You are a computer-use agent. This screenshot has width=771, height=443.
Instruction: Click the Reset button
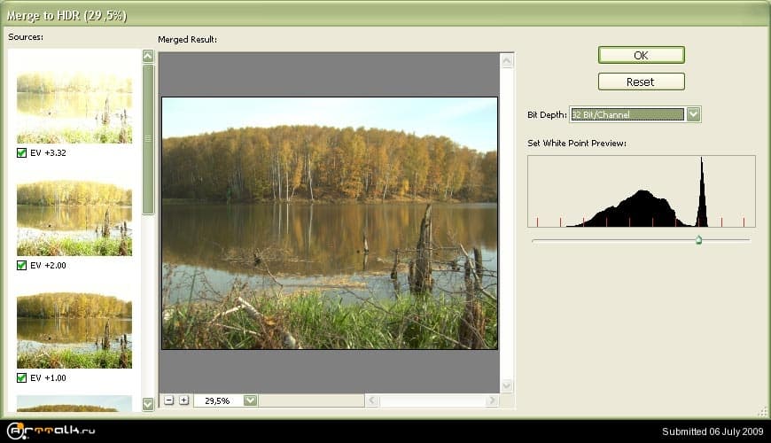[641, 82]
